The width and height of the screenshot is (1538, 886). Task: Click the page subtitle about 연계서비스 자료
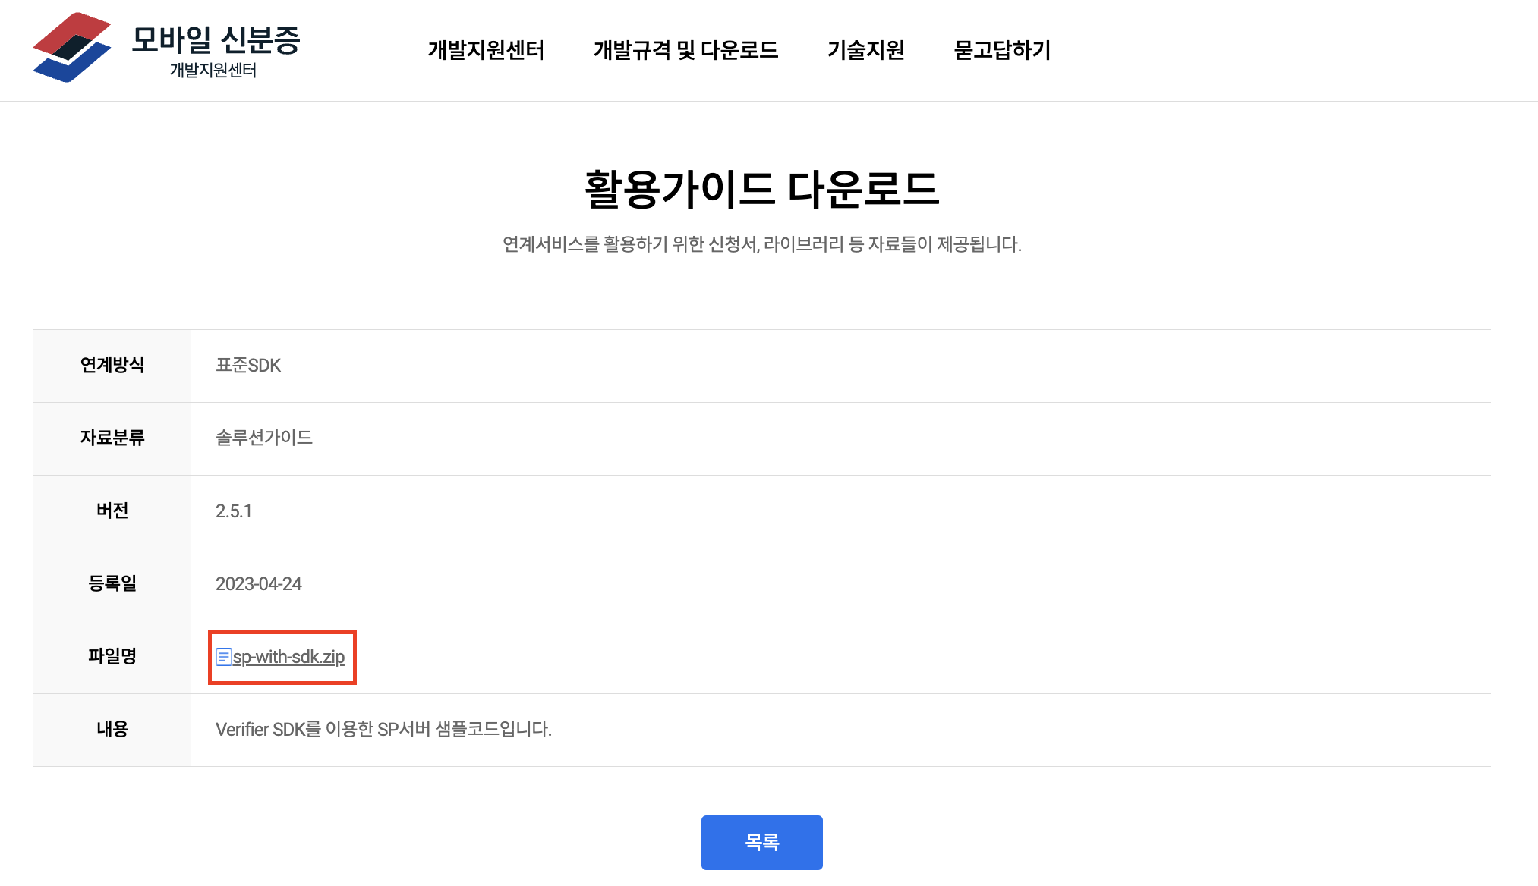(x=761, y=244)
